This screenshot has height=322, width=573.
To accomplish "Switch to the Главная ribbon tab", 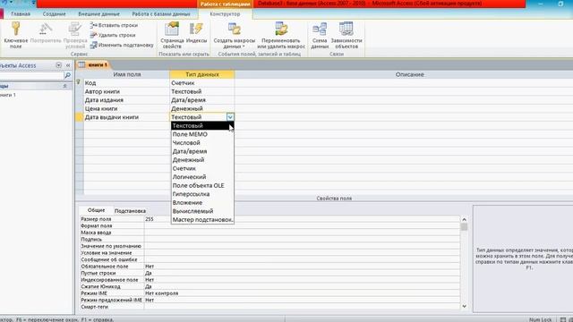I will (21, 14).
